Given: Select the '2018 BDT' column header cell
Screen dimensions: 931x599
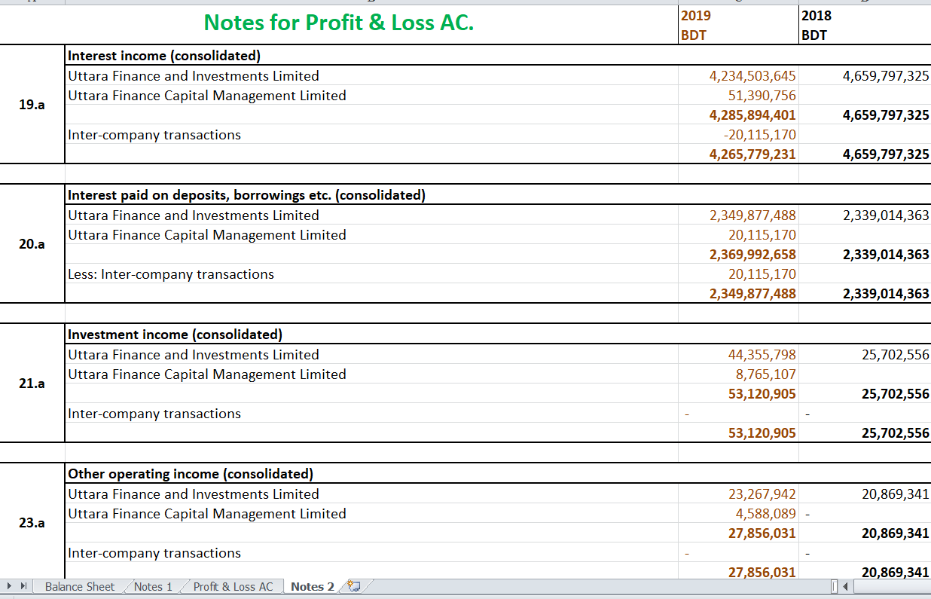Looking at the screenshot, I should (x=863, y=23).
